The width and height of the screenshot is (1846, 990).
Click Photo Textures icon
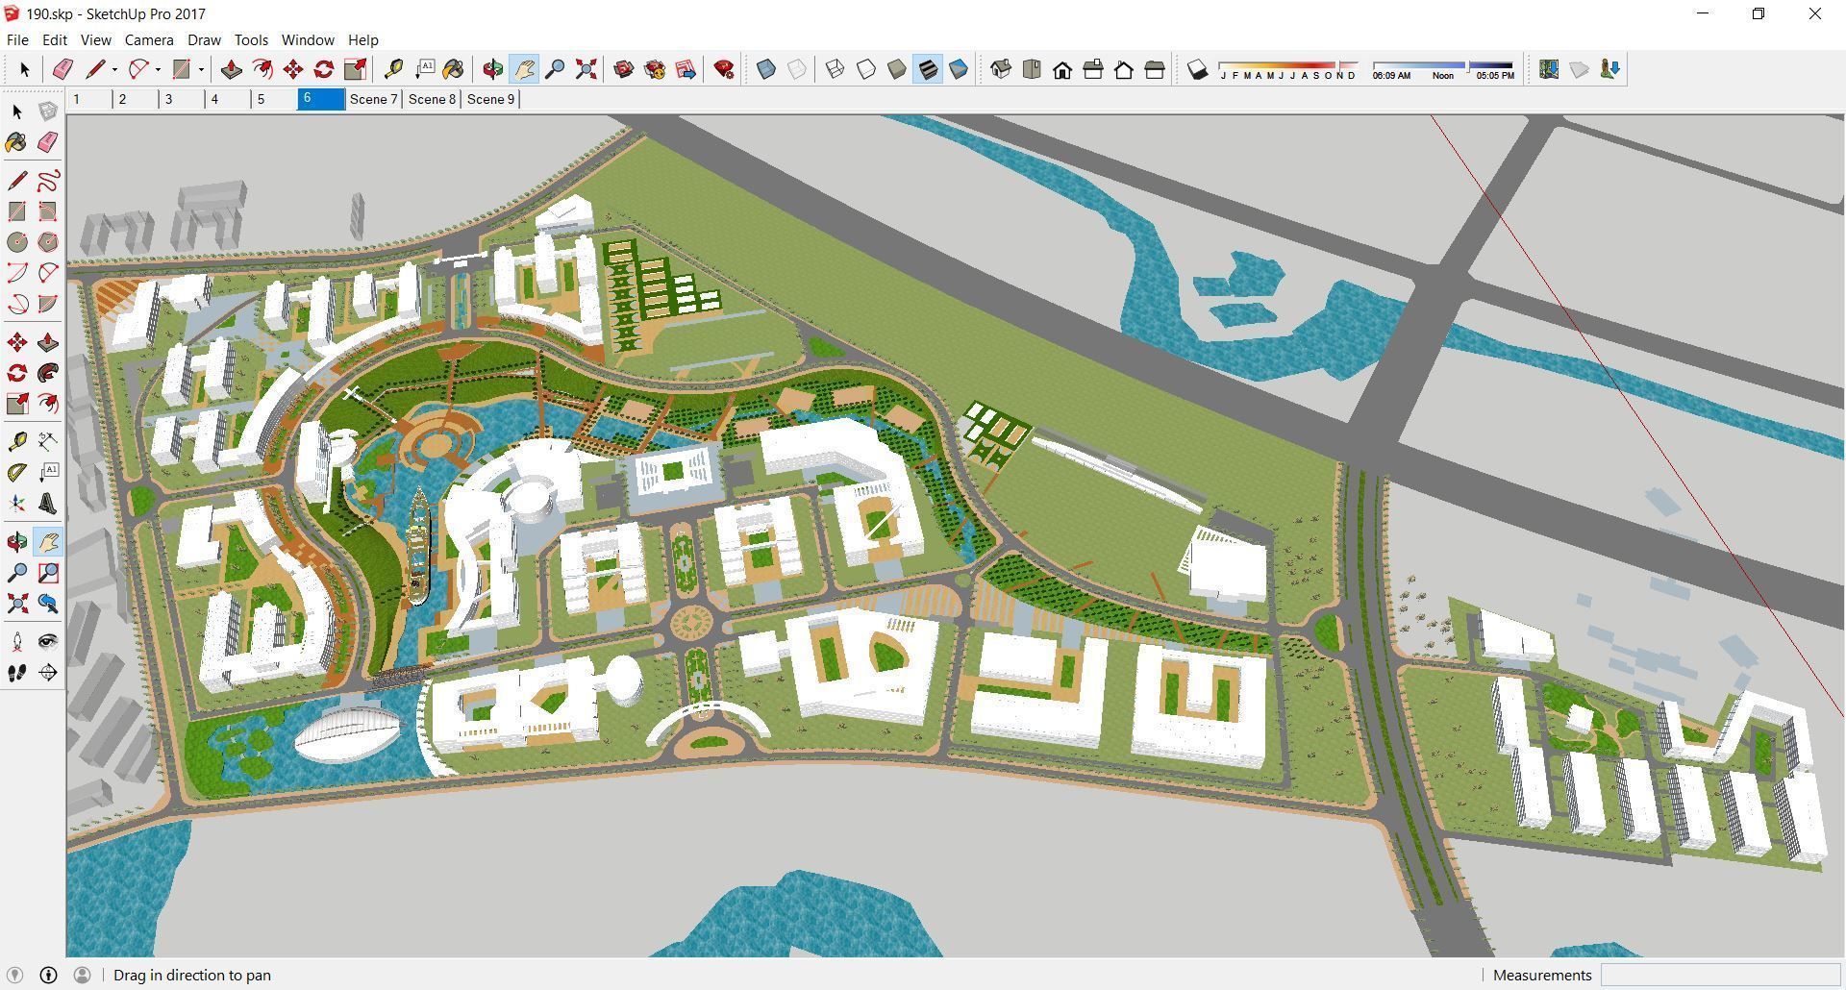pos(1610,69)
